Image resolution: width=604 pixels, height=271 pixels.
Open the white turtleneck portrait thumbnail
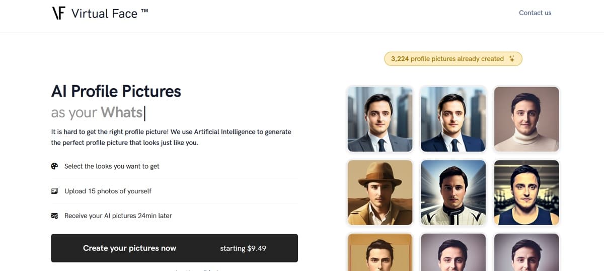click(x=526, y=119)
